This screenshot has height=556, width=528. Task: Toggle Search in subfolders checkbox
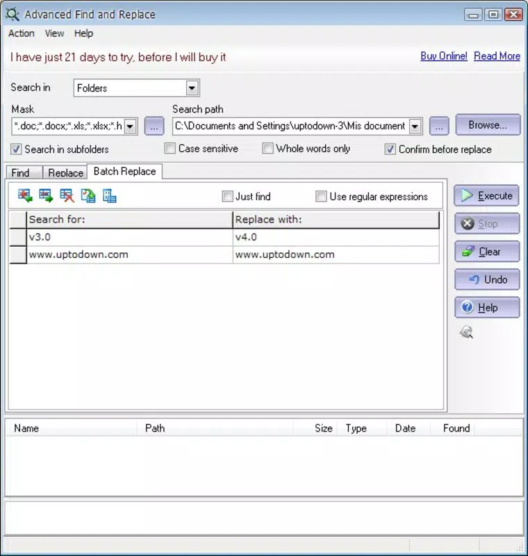click(16, 149)
